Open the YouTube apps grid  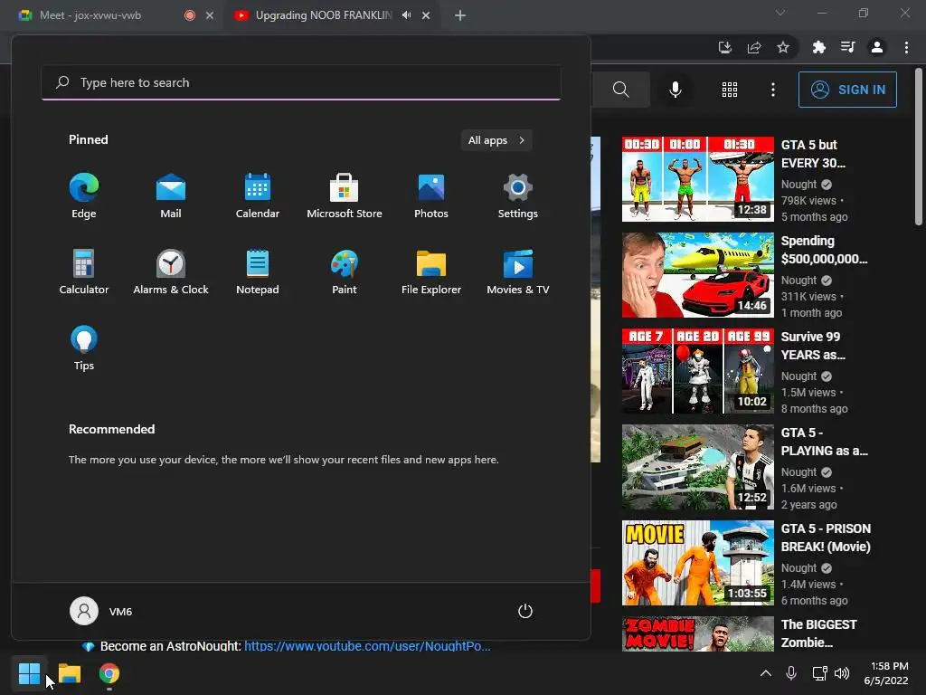(x=730, y=90)
